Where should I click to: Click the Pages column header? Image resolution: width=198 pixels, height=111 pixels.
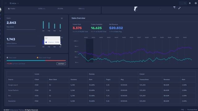(x=108, y=80)
